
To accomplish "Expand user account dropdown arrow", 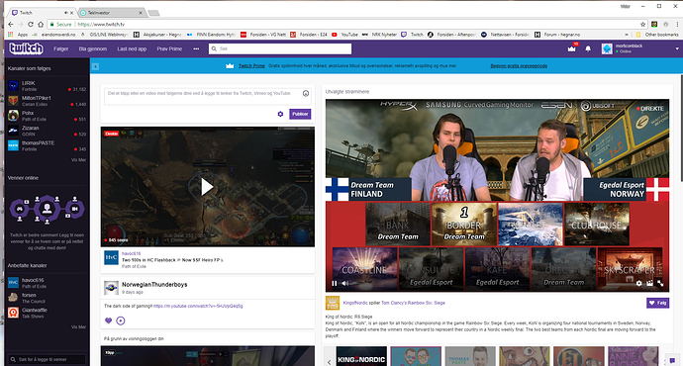I will (x=677, y=48).
